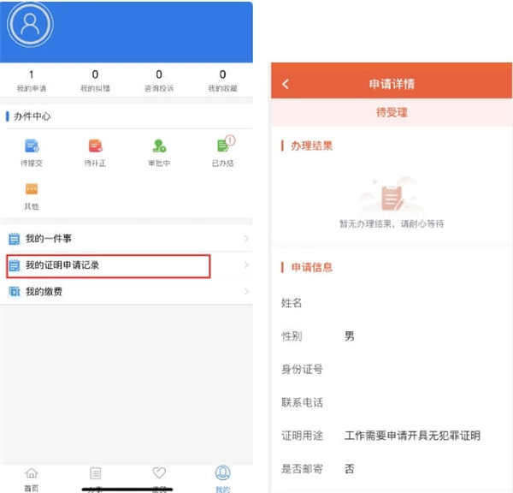Tap the 待受理 status banner
This screenshot has width=513, height=493.
click(x=392, y=112)
